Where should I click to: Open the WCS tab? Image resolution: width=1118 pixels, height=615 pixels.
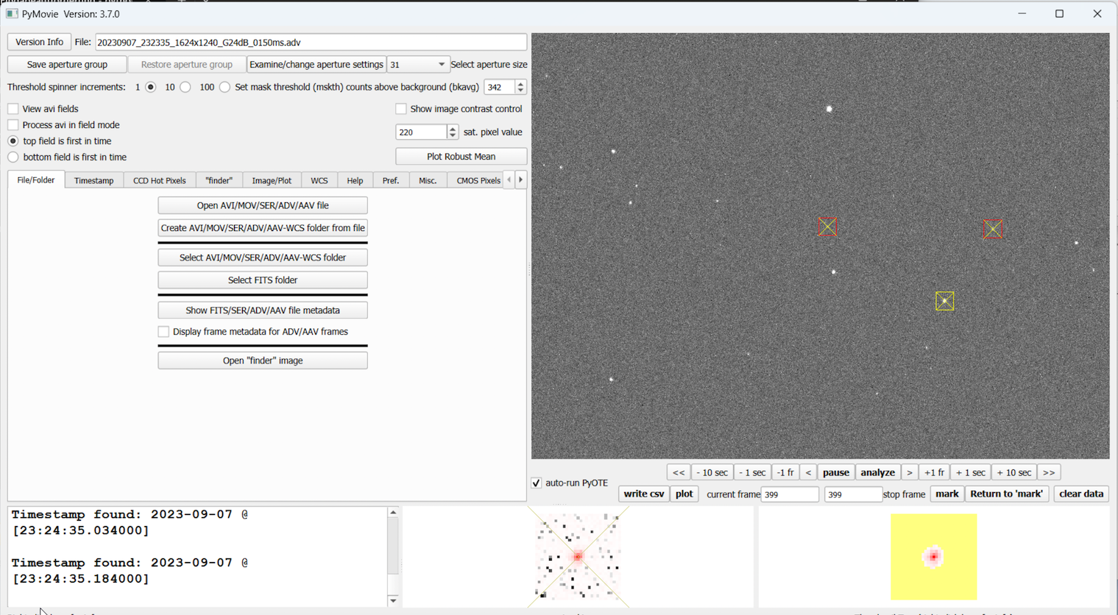(x=319, y=180)
